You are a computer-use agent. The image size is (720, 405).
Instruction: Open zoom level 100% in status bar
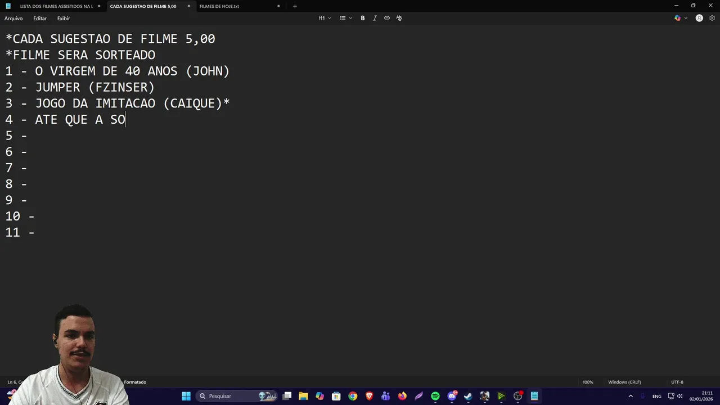(x=588, y=382)
